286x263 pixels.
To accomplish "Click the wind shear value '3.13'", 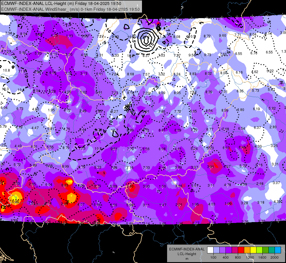I will pyautogui.click(x=84, y=74).
